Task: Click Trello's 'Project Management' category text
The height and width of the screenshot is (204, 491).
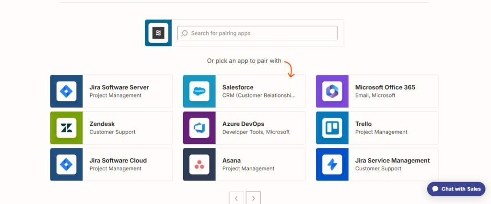Action: click(381, 132)
